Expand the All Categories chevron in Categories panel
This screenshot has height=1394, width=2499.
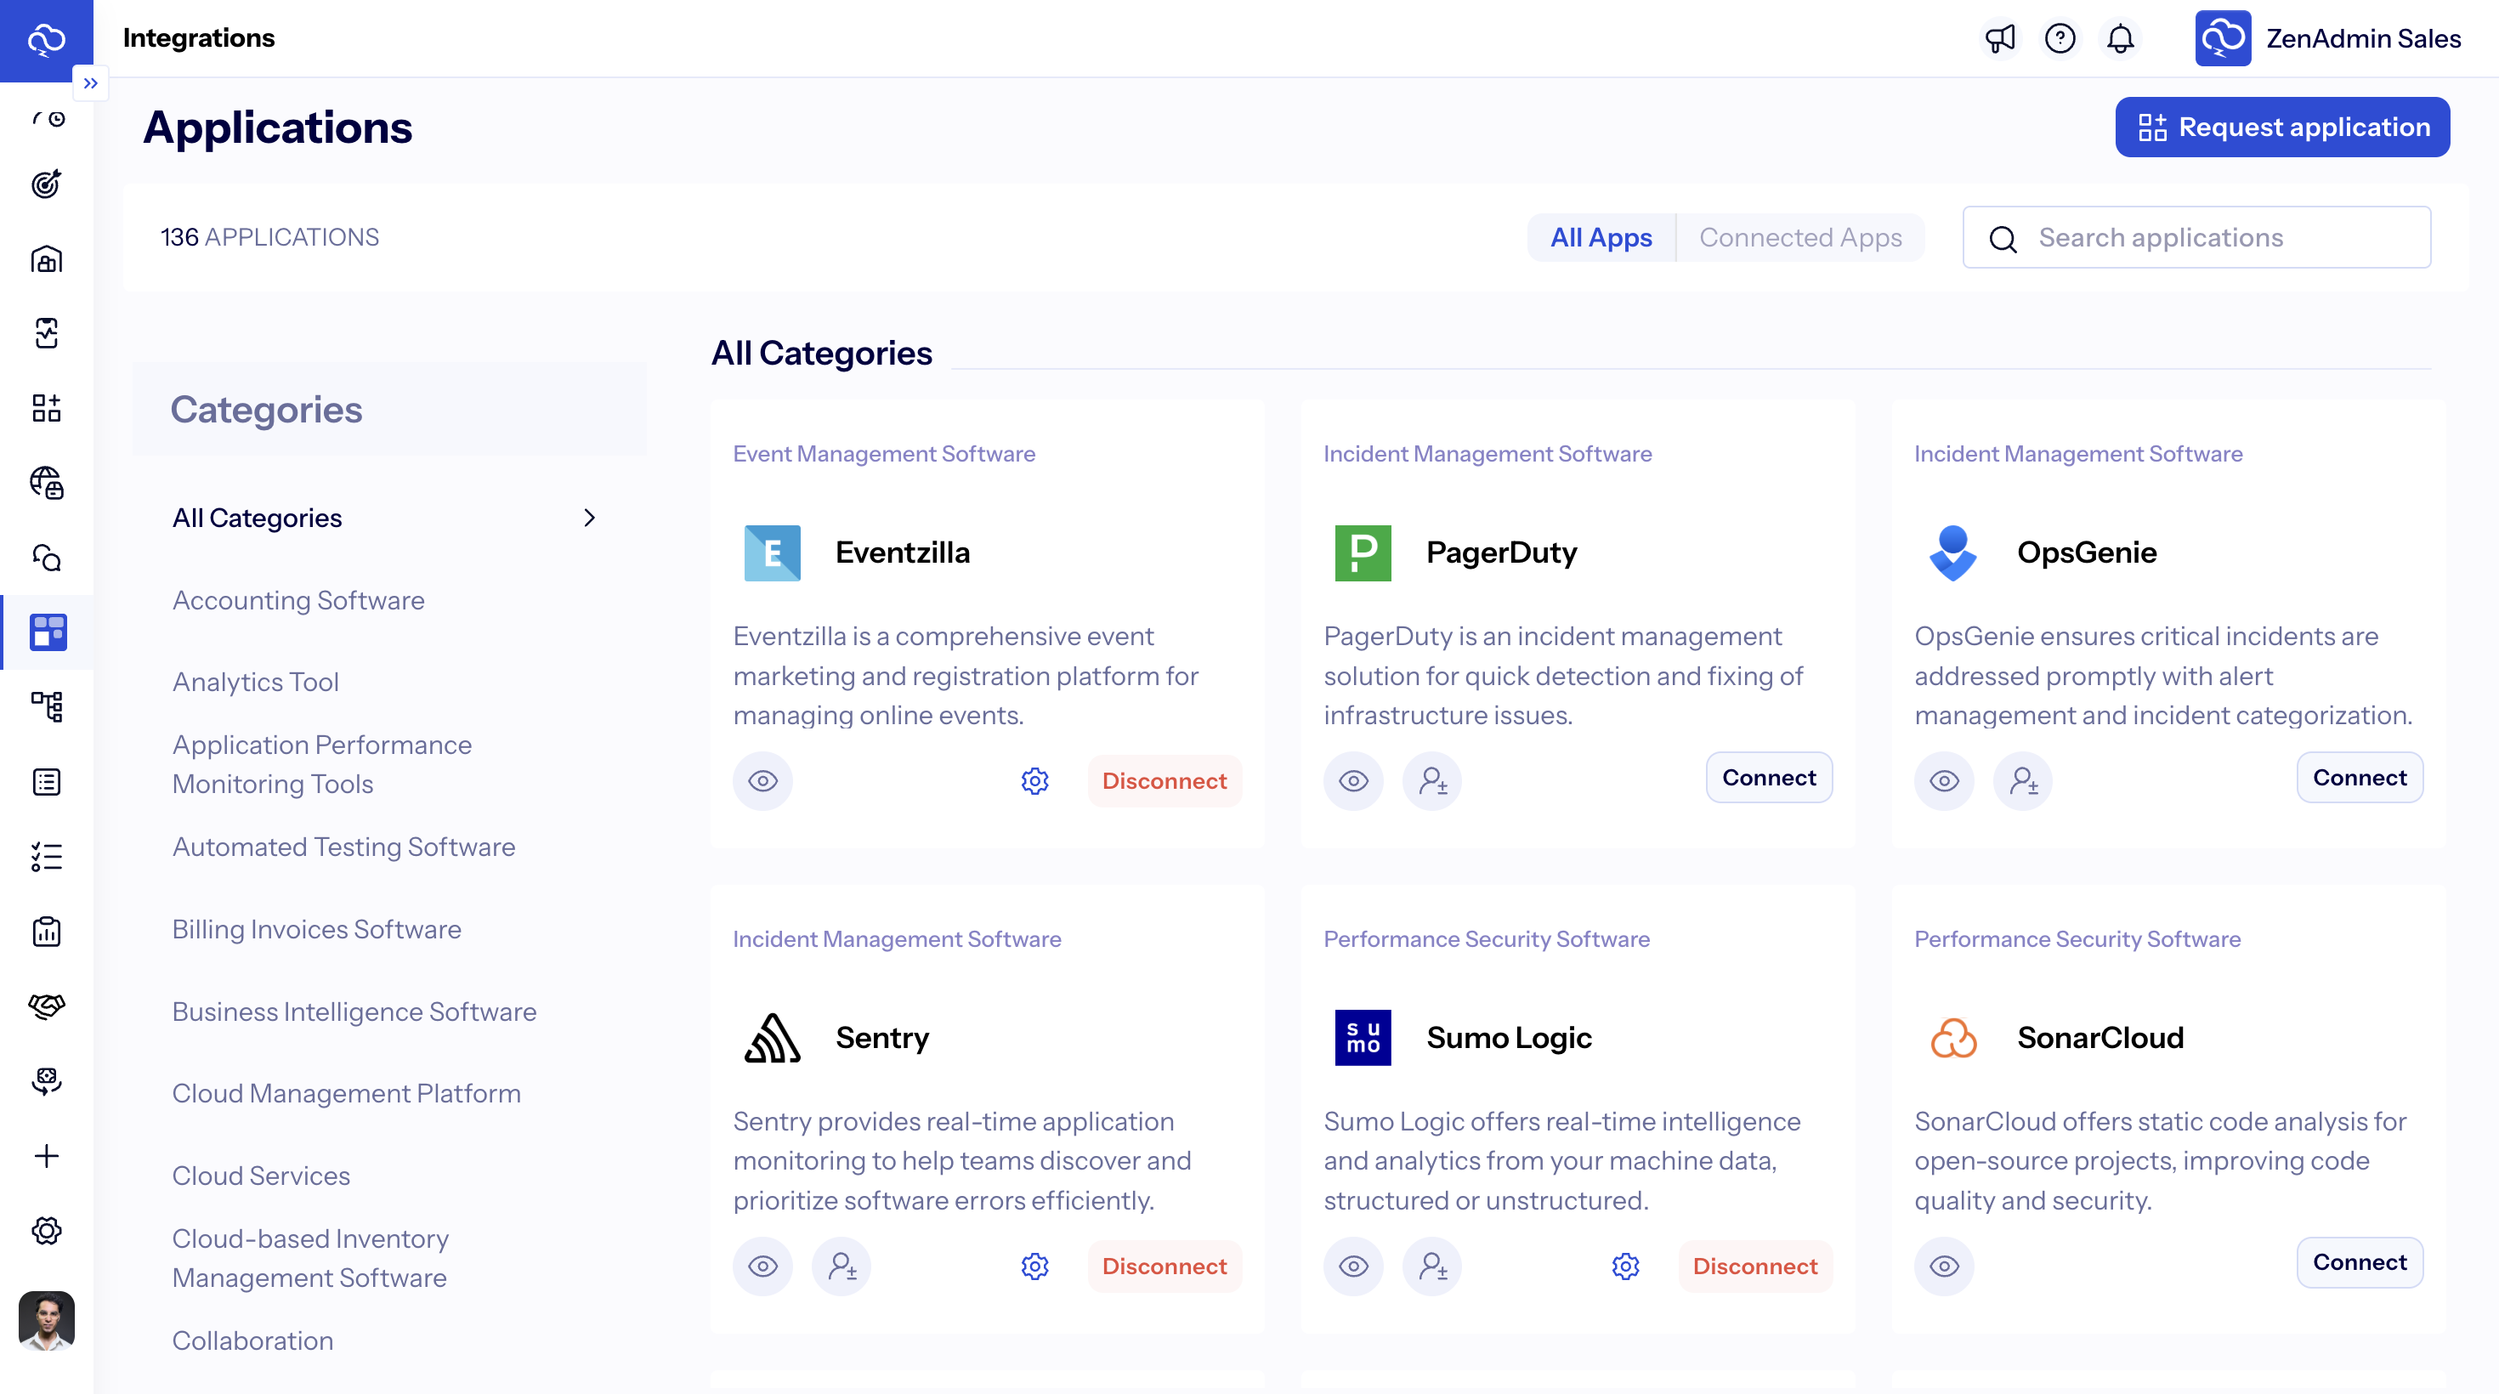coord(590,518)
